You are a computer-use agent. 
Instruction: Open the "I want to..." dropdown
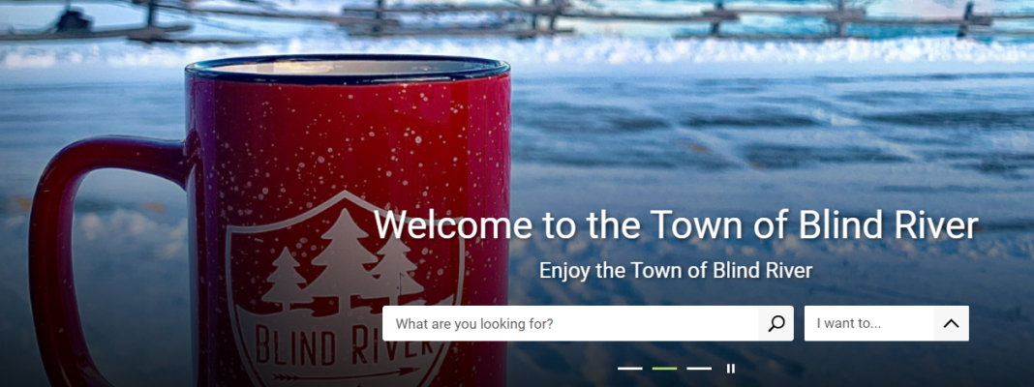(868, 323)
